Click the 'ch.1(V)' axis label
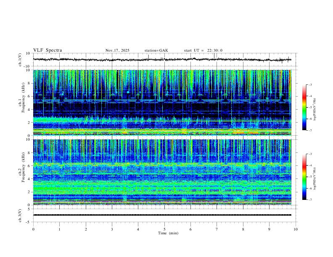The image size is (333, 257). (20, 60)
